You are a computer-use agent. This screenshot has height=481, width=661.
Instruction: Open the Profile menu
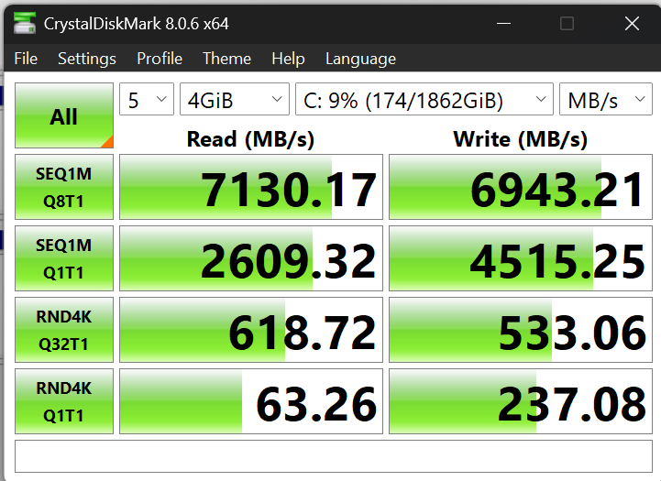160,59
